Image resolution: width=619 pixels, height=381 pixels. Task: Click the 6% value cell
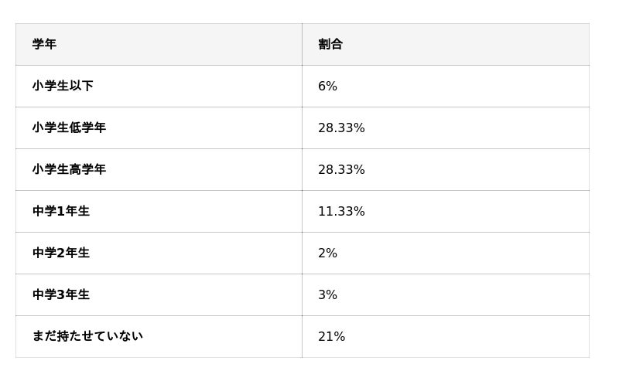(x=328, y=87)
